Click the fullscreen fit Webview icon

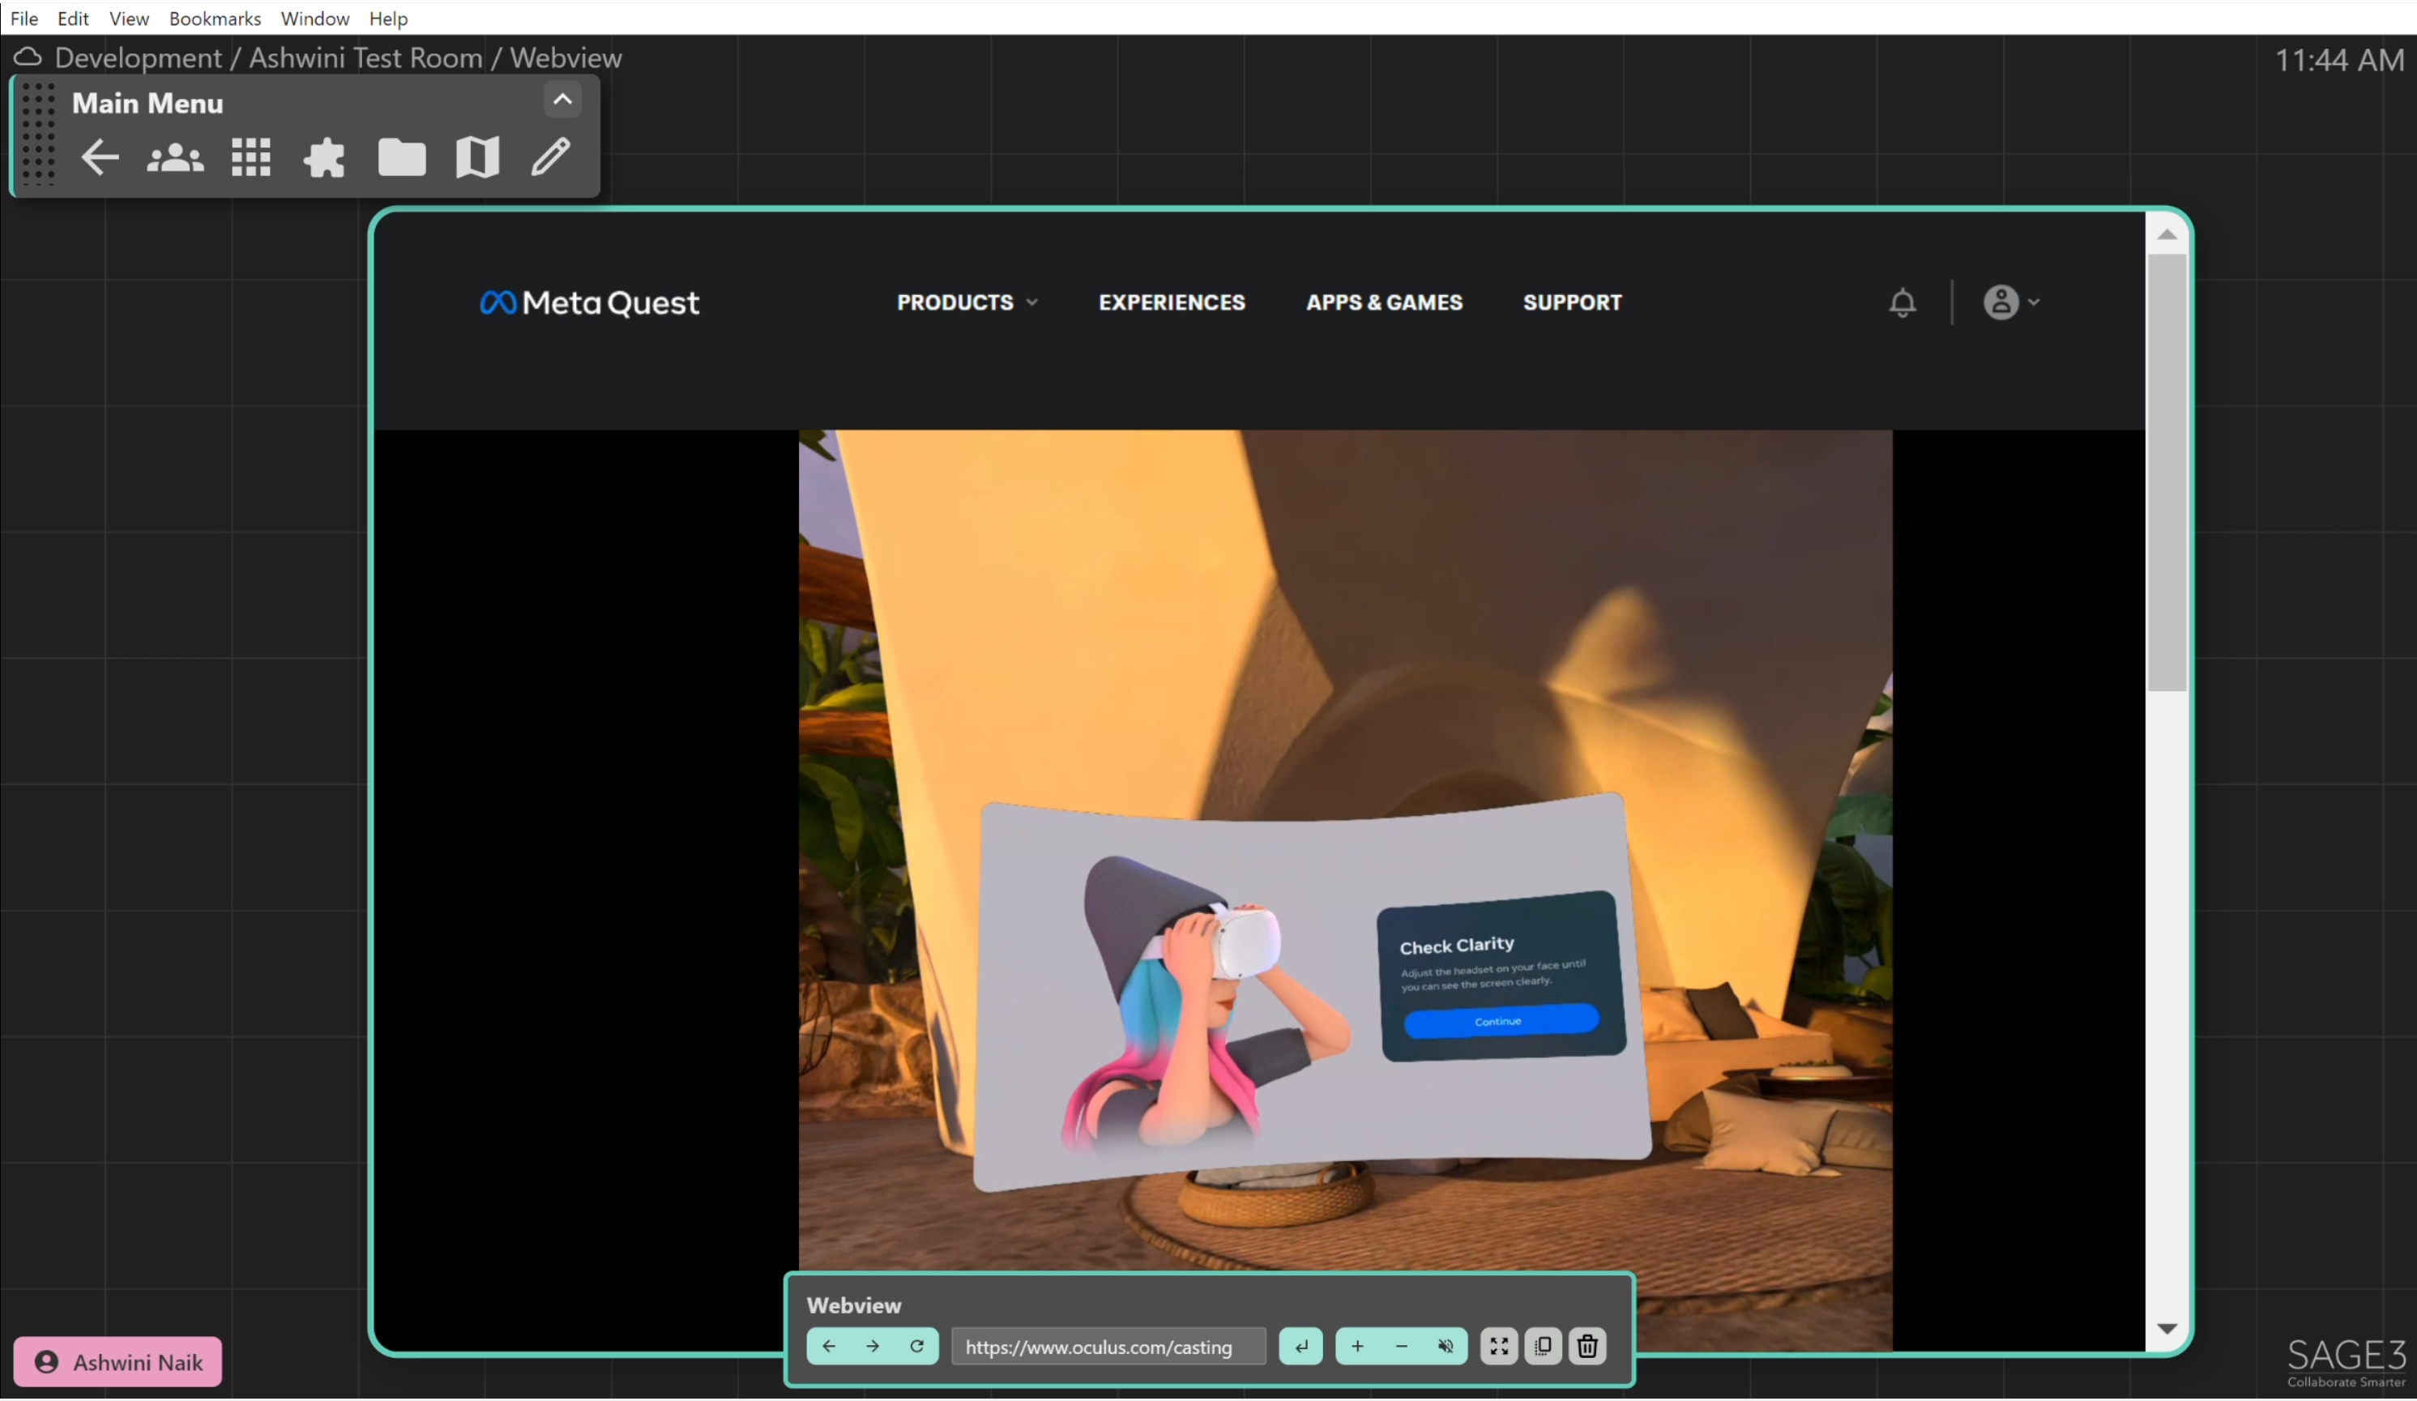1499,1347
